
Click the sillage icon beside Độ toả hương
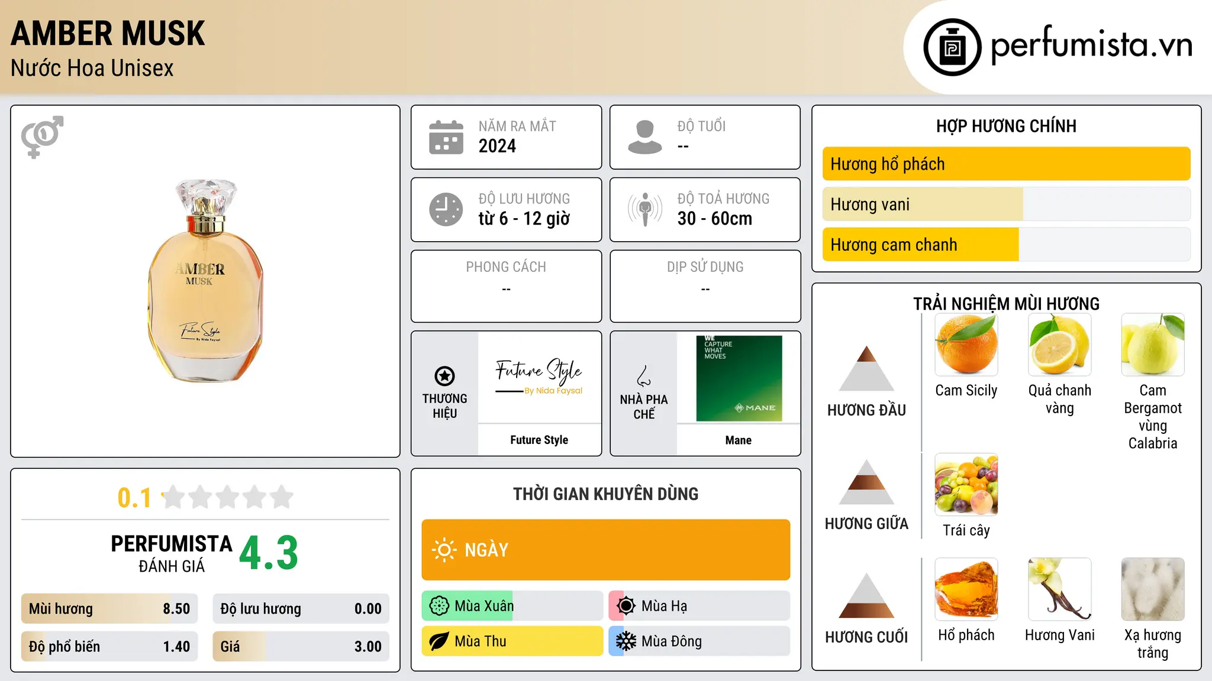[x=645, y=209]
